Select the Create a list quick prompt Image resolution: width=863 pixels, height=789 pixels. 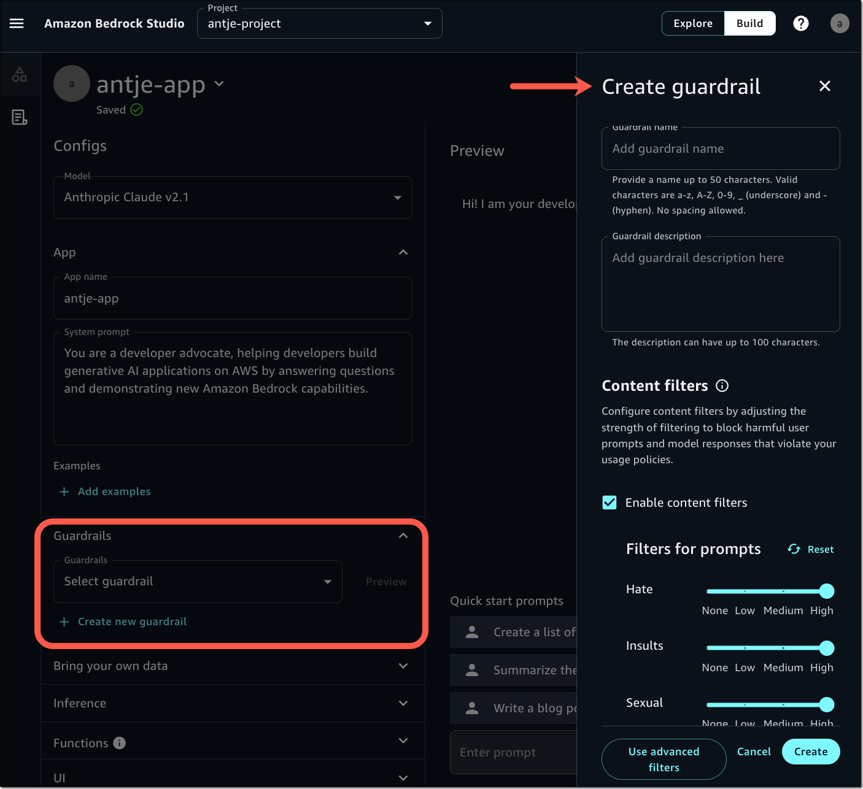tap(513, 632)
